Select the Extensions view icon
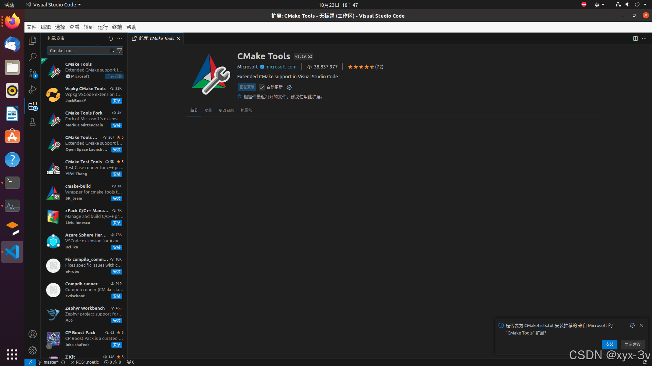Viewport: 652px width, 366px height. click(x=33, y=106)
